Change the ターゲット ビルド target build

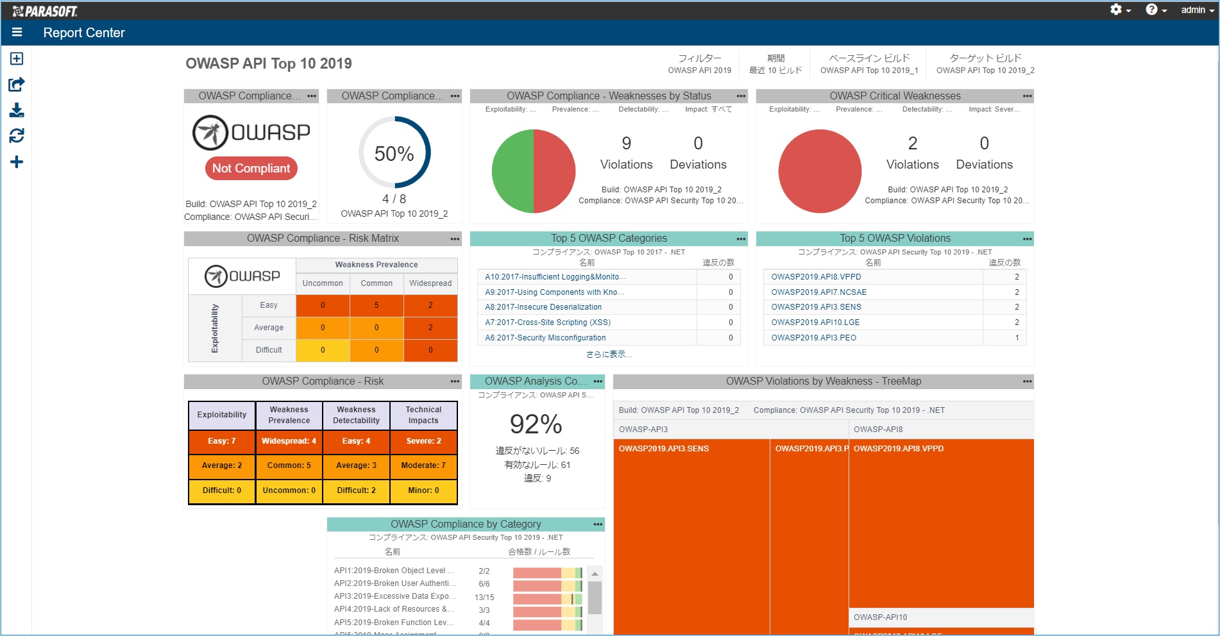pos(985,64)
